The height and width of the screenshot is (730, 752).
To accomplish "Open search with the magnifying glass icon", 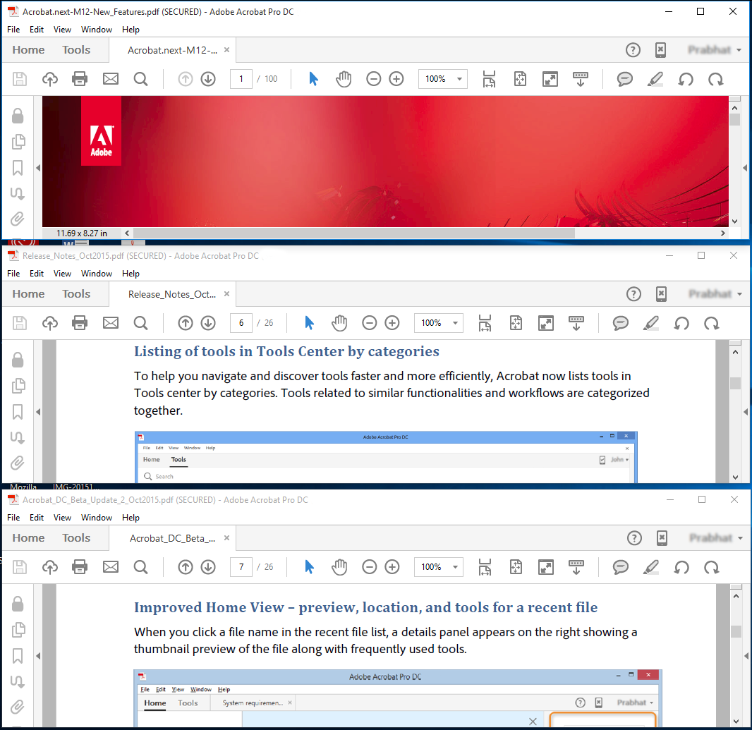I will pyautogui.click(x=140, y=78).
